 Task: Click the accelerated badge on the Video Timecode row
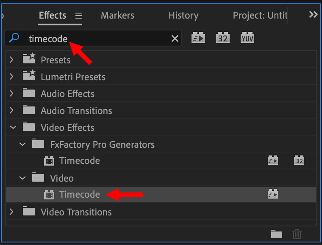(x=272, y=194)
